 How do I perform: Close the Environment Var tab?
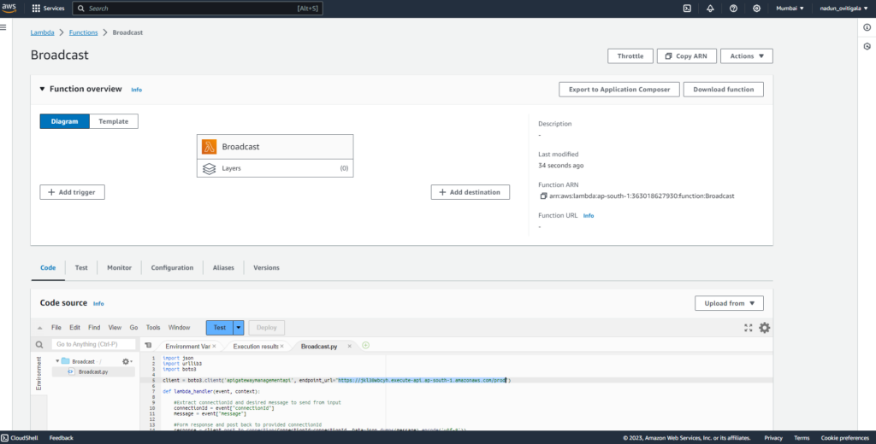pos(214,347)
